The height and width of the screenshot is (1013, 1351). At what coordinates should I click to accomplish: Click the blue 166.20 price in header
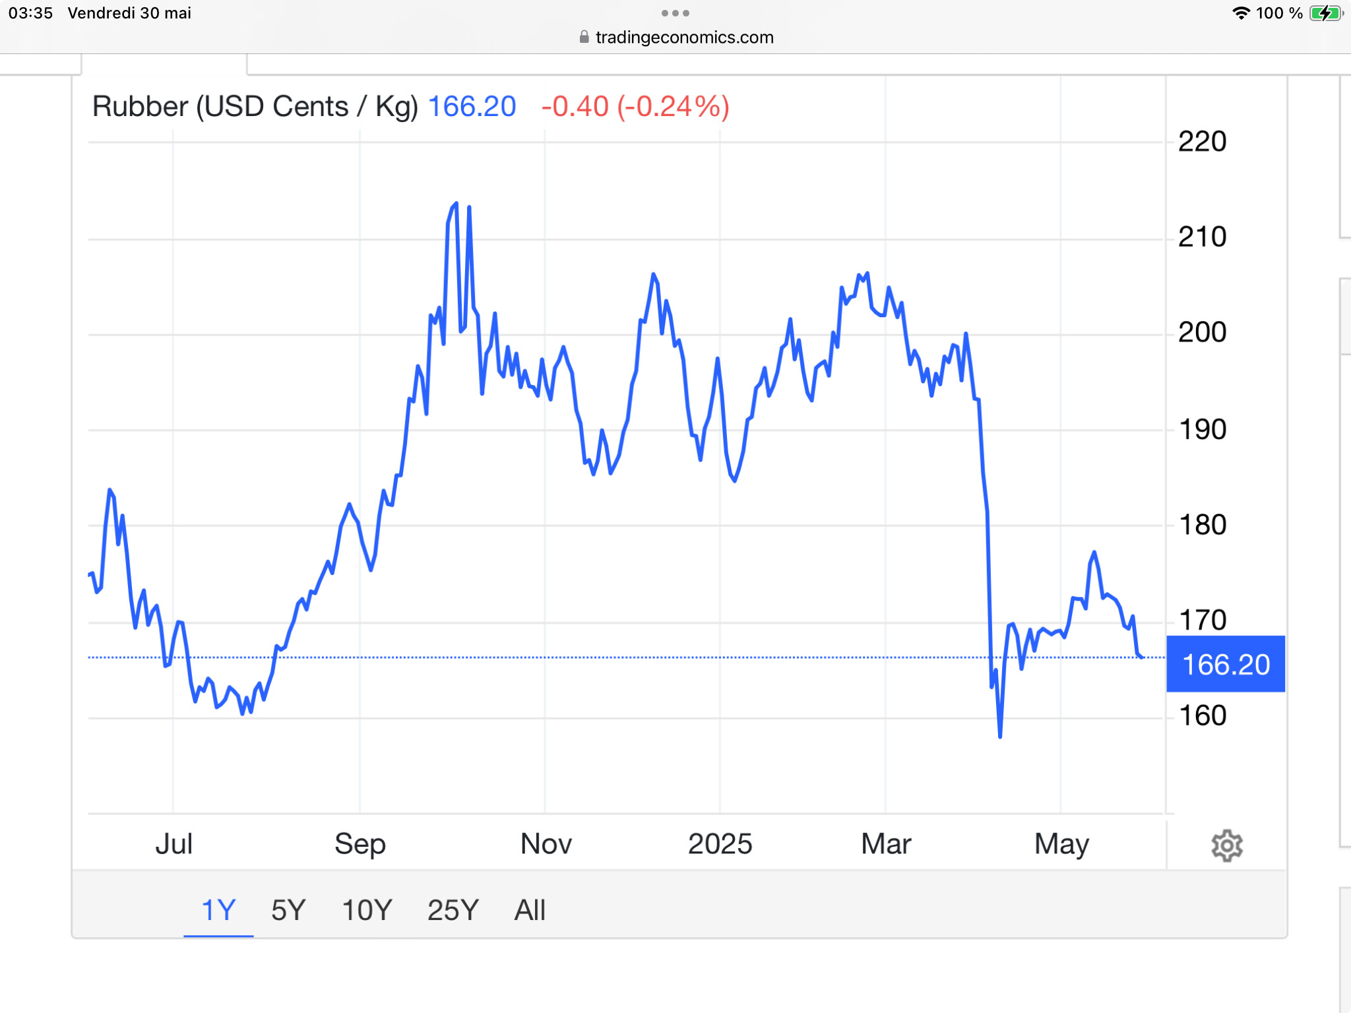point(472,106)
